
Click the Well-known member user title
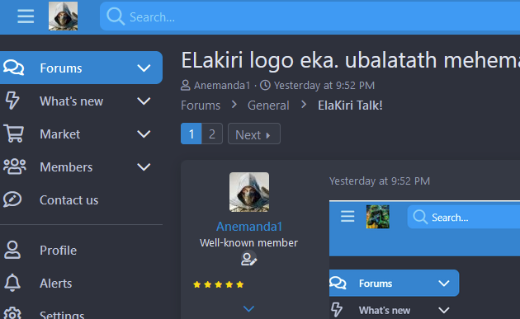coord(248,243)
